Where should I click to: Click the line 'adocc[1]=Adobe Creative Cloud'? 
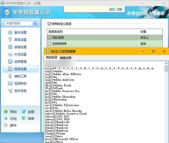tap(66, 113)
